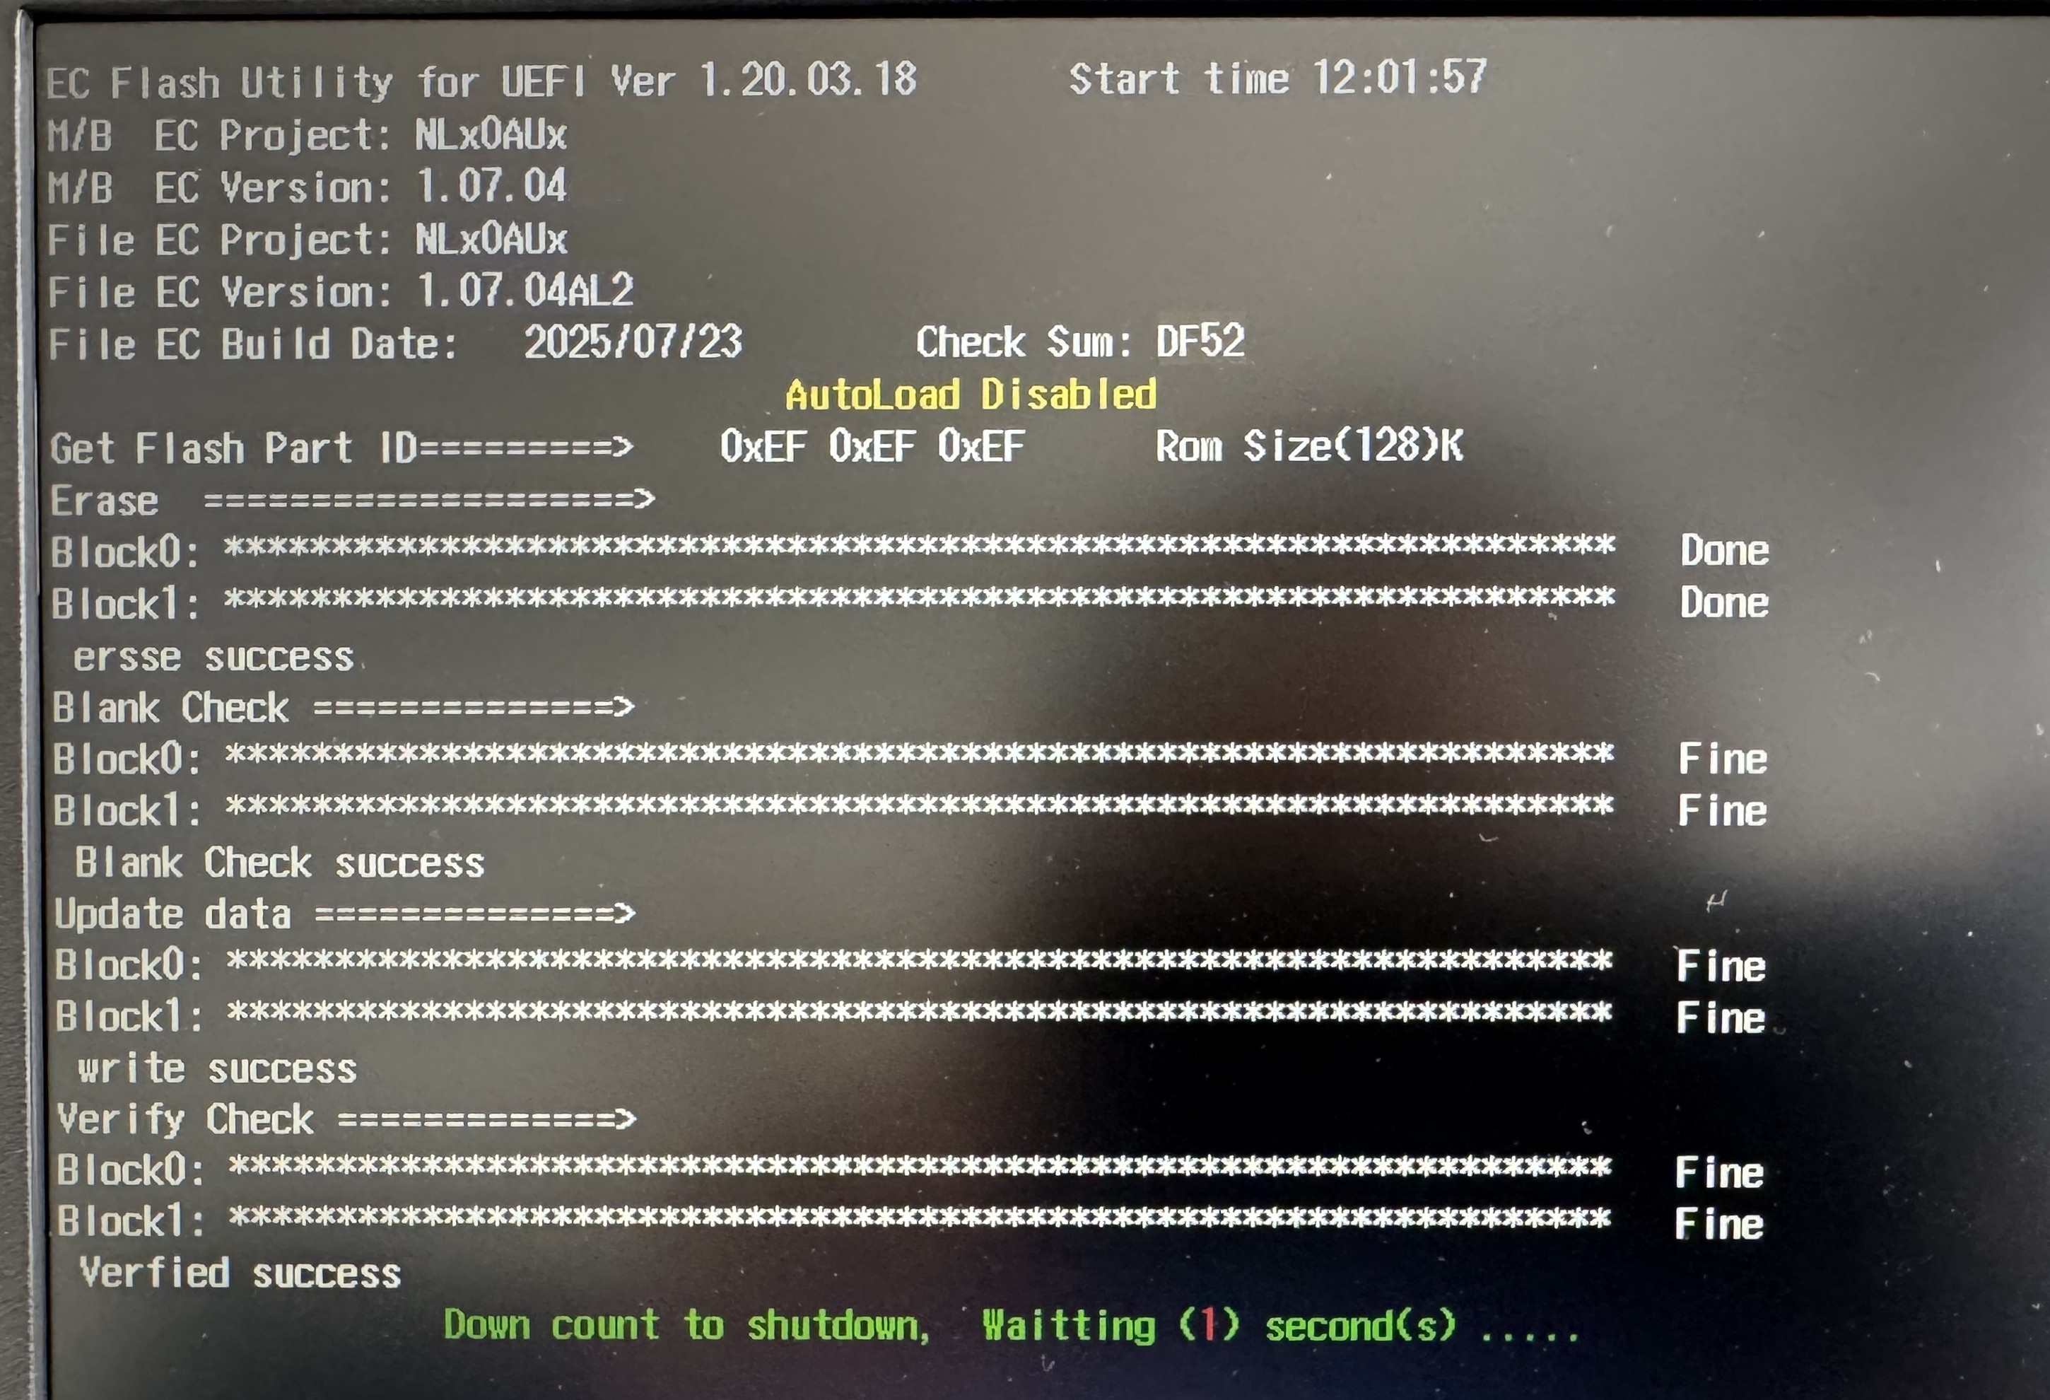
Task: Click the Rom Size(128)K text
Action: (x=1309, y=446)
